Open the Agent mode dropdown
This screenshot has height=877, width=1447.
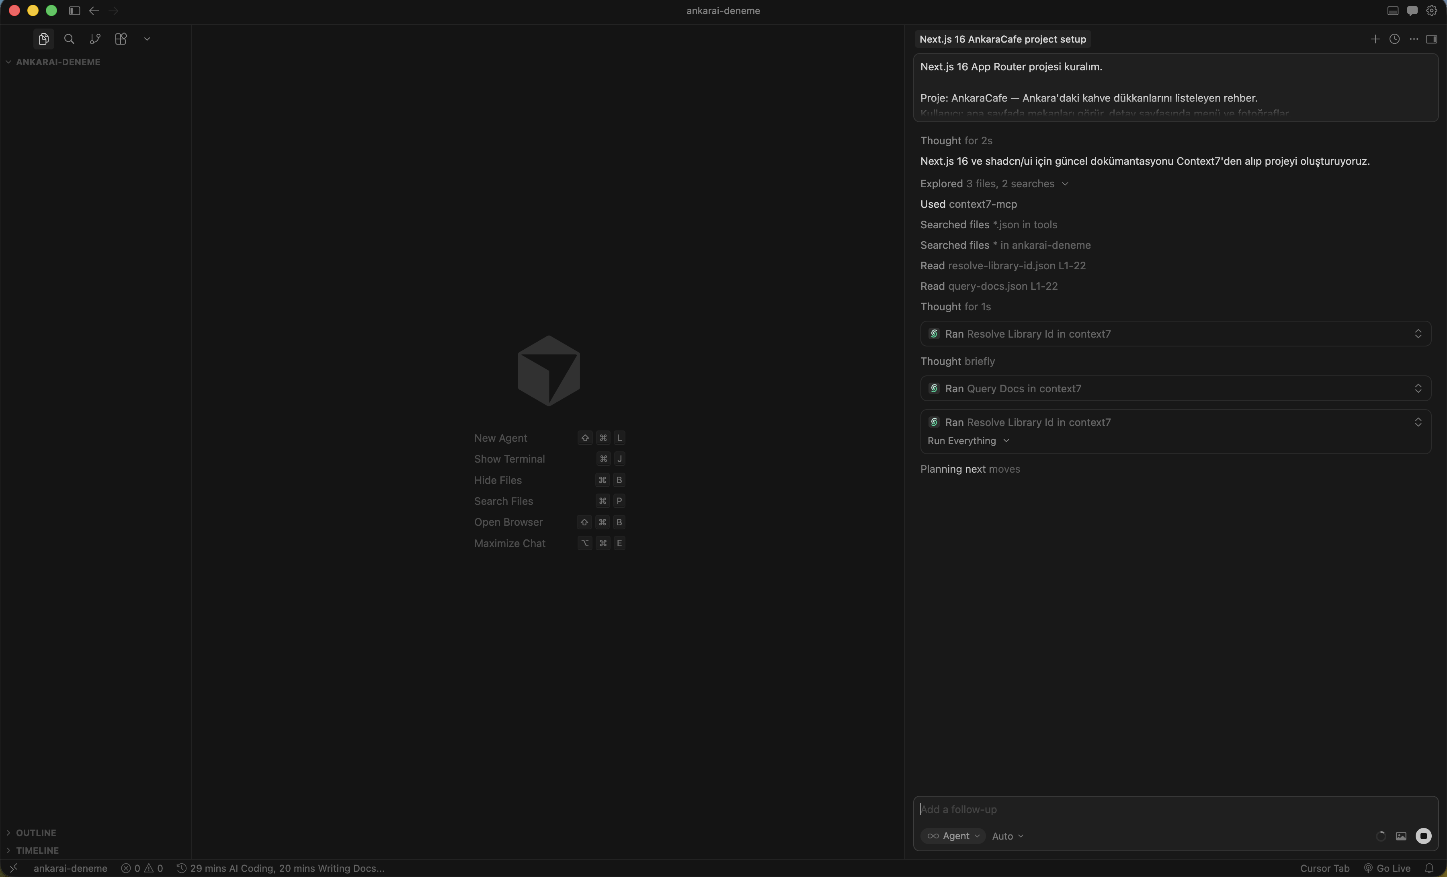point(953,836)
